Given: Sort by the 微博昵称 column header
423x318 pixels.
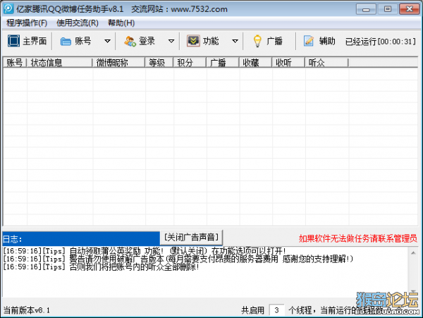Looking at the screenshot, I should 118,63.
